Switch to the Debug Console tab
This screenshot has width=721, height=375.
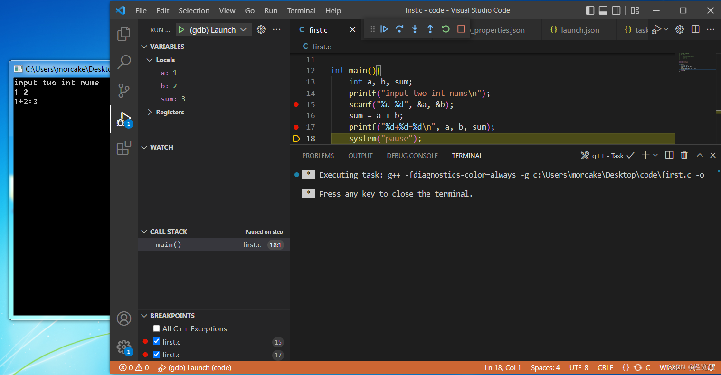(x=412, y=156)
